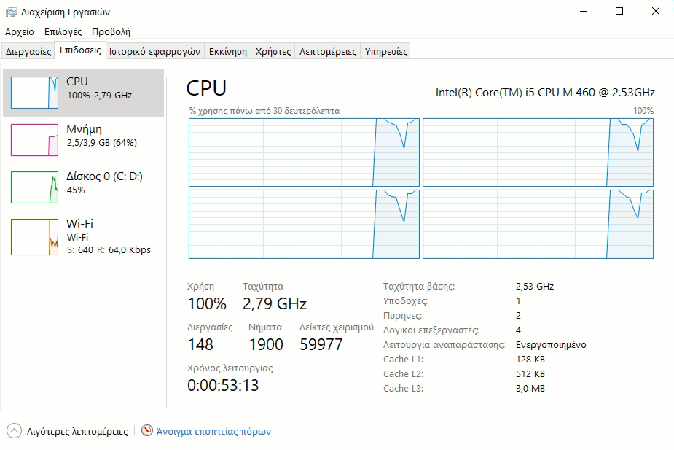Viewport: 674px width, 450px height.
Task: Click the Resource Monitor icon
Action: pyautogui.click(x=147, y=431)
